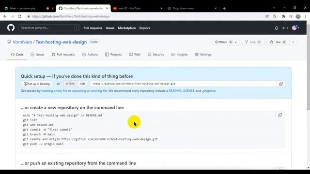Viewport: 310px width, 174px height.
Task: Open Explore in the top navigation
Action: (145, 28)
